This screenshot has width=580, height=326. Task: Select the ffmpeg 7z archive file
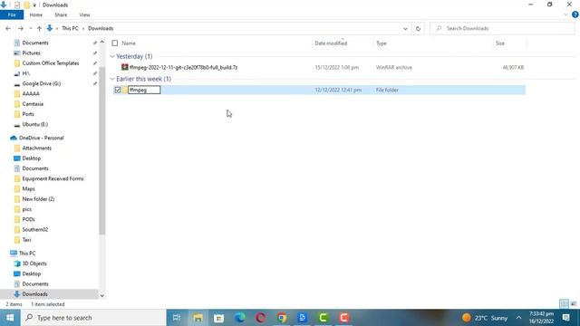pyautogui.click(x=183, y=67)
